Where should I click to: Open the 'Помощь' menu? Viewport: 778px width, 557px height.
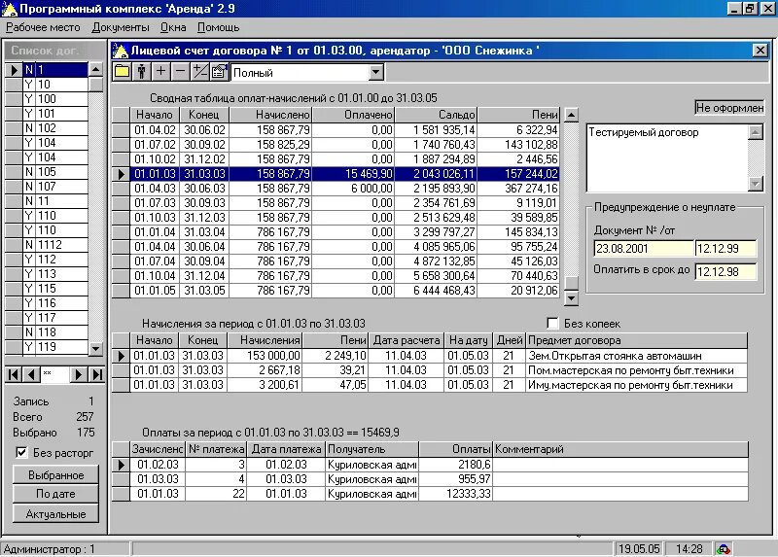[218, 27]
